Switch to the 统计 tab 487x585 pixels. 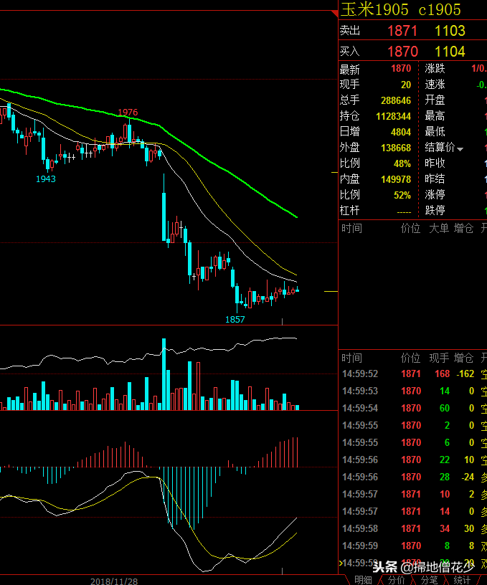tap(462, 580)
